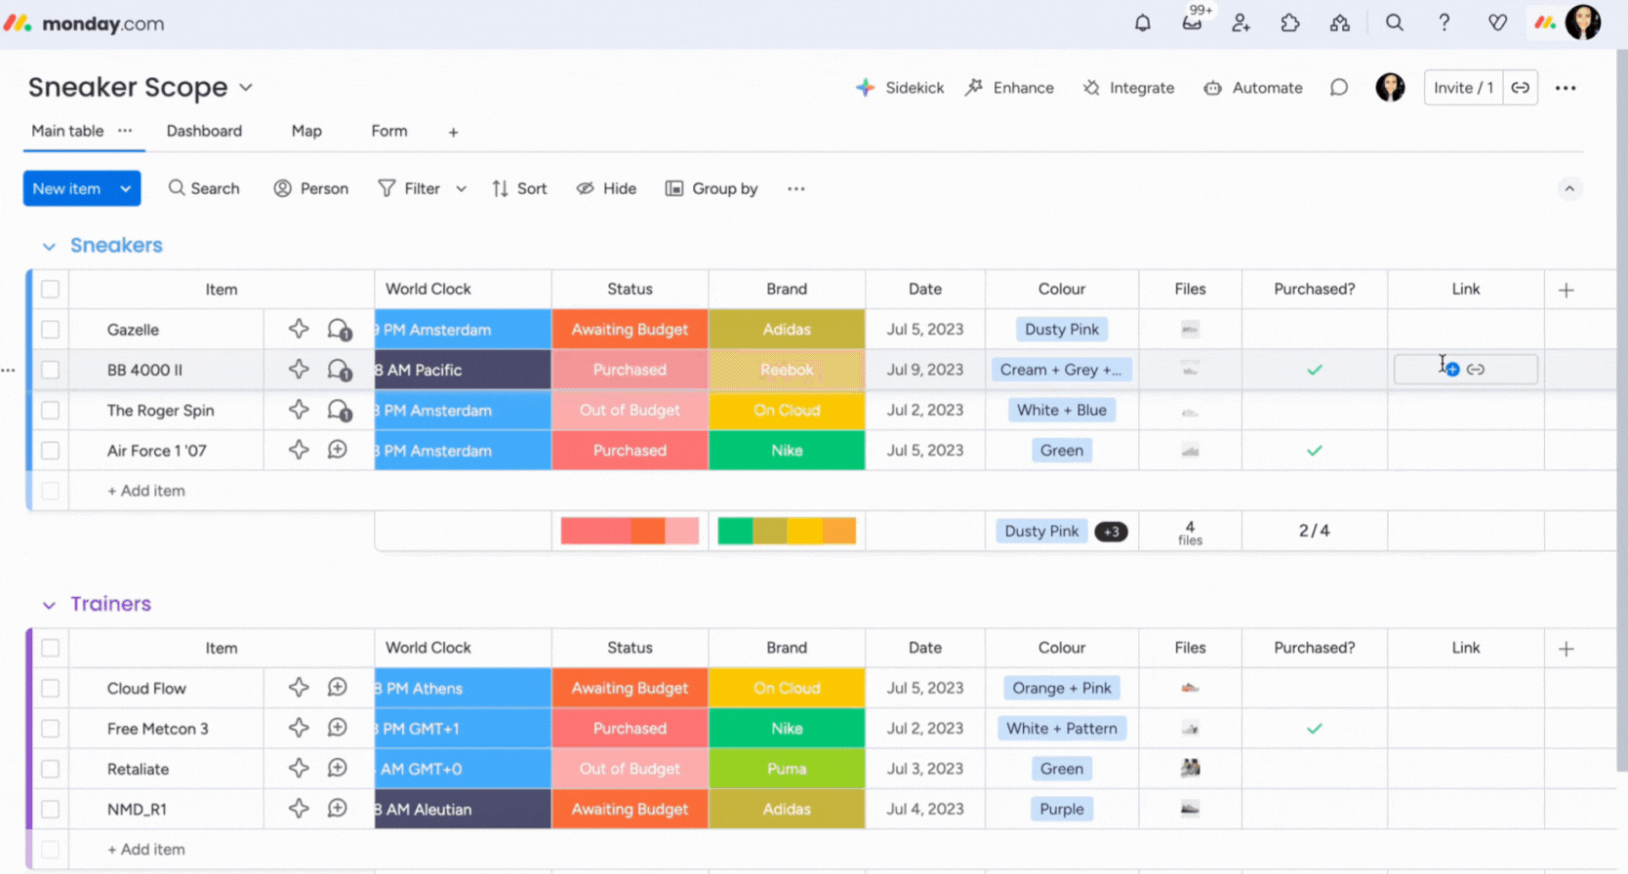Image resolution: width=1628 pixels, height=874 pixels.
Task: Click the New item button
Action: [x=66, y=188]
